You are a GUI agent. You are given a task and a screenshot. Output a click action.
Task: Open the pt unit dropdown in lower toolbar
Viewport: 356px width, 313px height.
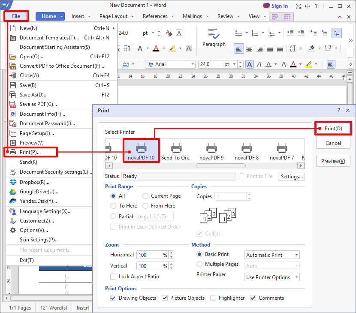tap(235, 64)
